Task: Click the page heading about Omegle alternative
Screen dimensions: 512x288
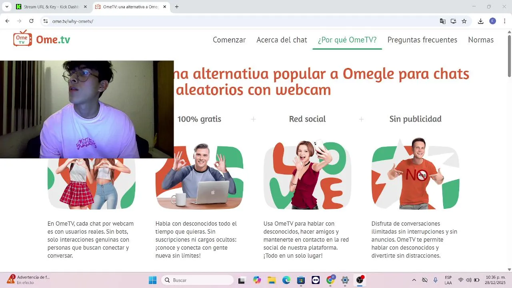Action: tap(322, 82)
